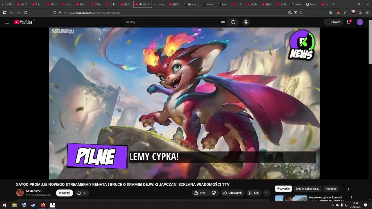Go back in browser history
This screenshot has width=372, height=209.
point(12,12)
